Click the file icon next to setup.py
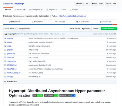The width and height of the screenshot is (122, 106). (x=5, y=77)
